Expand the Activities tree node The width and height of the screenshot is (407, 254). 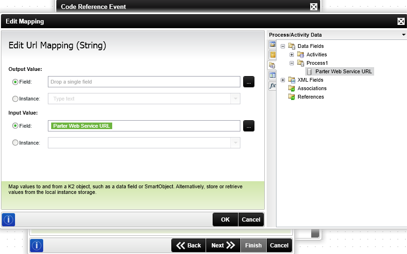[292, 55]
